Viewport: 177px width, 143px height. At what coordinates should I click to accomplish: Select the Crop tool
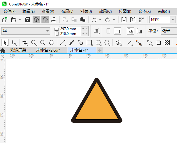point(25,43)
